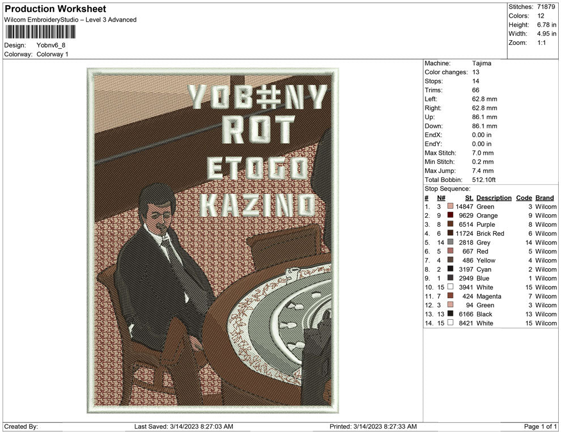Click stitch count 8421 in last row
Viewport: 561px width, 432px height.
466,323
